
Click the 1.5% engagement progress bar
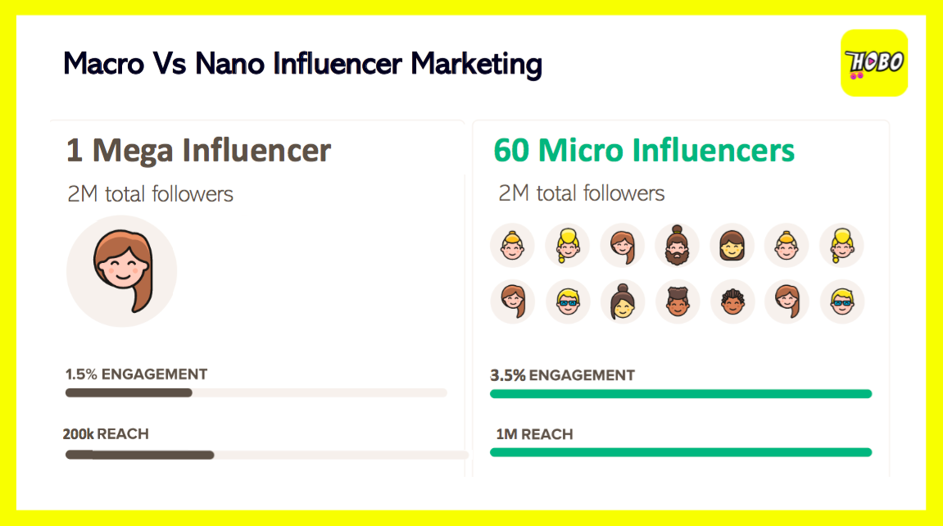(x=256, y=393)
